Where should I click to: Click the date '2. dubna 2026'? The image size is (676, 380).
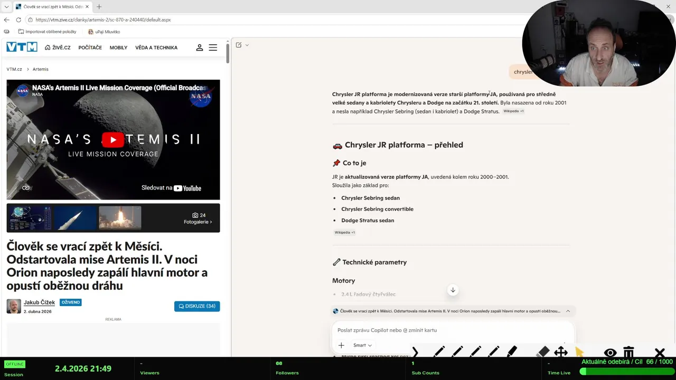(37, 311)
